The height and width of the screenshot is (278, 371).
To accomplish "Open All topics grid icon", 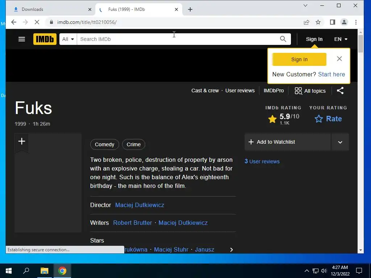I will click(x=298, y=91).
